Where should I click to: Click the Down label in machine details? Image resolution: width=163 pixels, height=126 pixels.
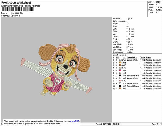click(115, 37)
